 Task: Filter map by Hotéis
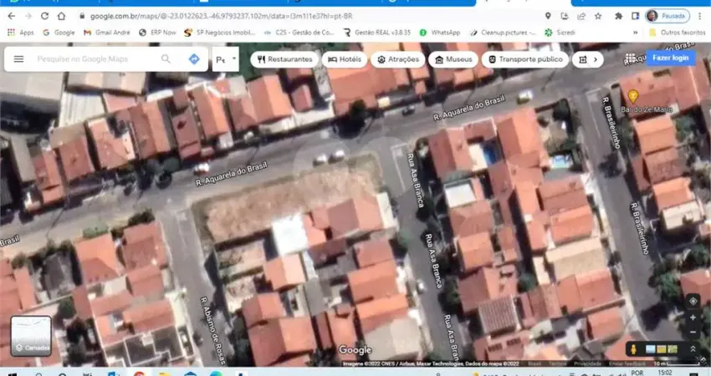tap(345, 59)
